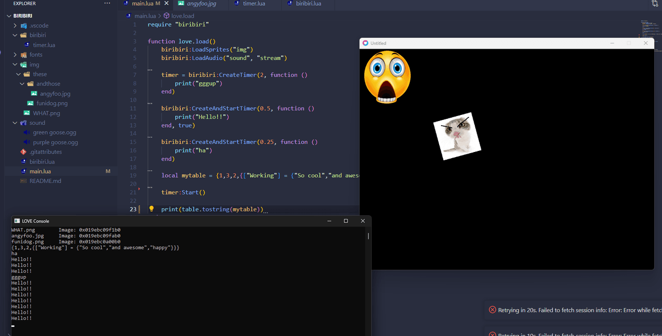662x336 pixels.
Task: Expand the .vscode folder
Action: (x=16, y=25)
